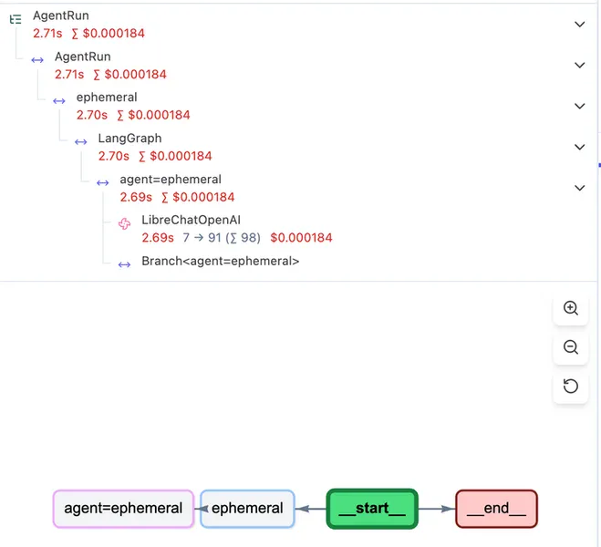Open the Branch<agent=ephemeral> span entry
This screenshot has height=547, width=601.
click(x=220, y=262)
